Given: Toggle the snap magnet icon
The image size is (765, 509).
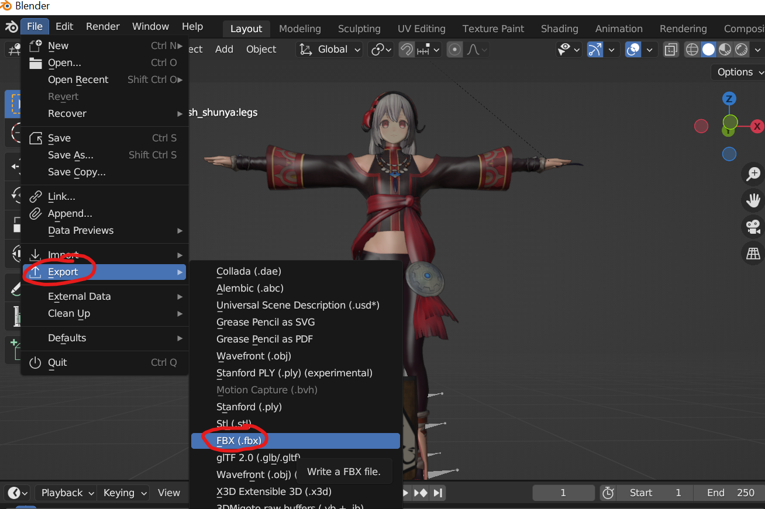Looking at the screenshot, I should [406, 50].
